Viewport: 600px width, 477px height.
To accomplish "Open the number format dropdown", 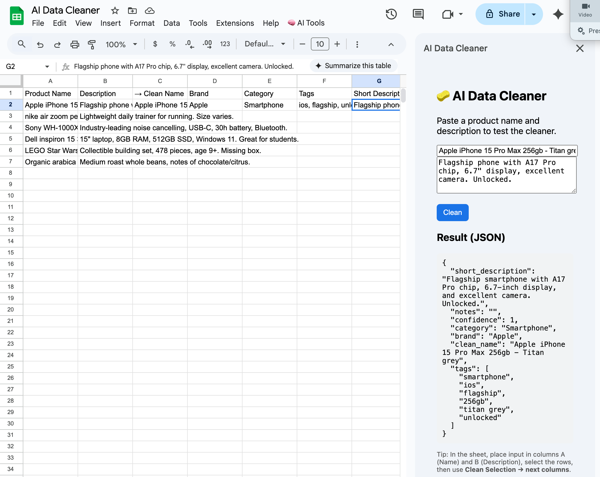I will pyautogui.click(x=225, y=44).
